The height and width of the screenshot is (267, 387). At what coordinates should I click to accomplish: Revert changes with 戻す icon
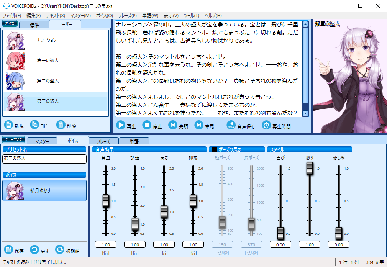34,249
